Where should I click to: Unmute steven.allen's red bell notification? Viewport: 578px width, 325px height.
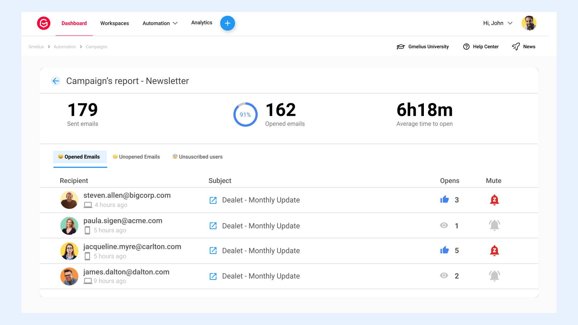coord(494,200)
